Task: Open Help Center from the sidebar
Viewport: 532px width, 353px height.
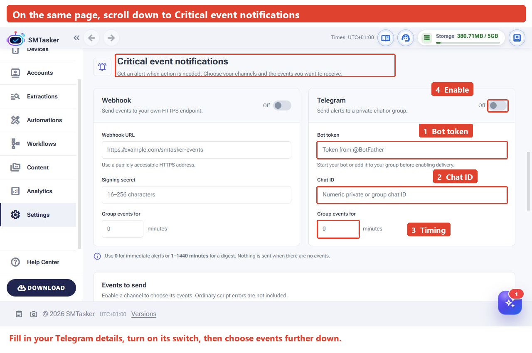Action: [38, 262]
